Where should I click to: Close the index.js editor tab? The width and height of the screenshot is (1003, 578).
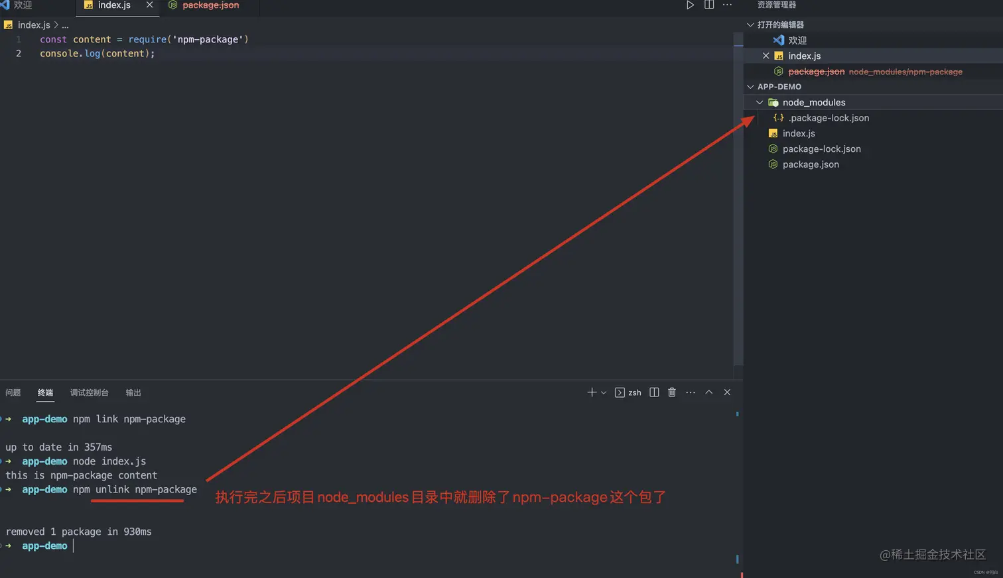pyautogui.click(x=149, y=5)
